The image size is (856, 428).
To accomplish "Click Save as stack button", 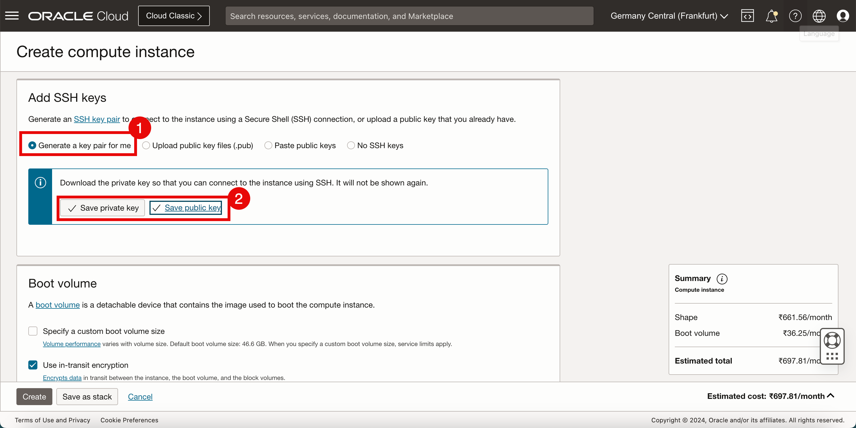I will (87, 397).
